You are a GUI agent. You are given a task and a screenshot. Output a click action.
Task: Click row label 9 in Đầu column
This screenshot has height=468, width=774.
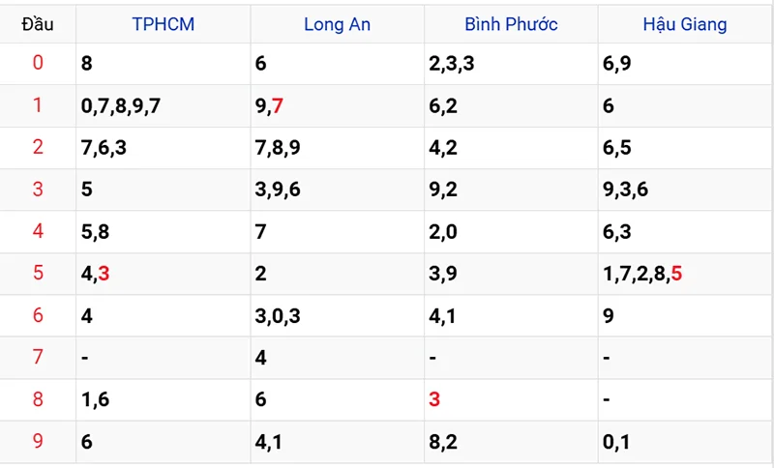point(38,441)
